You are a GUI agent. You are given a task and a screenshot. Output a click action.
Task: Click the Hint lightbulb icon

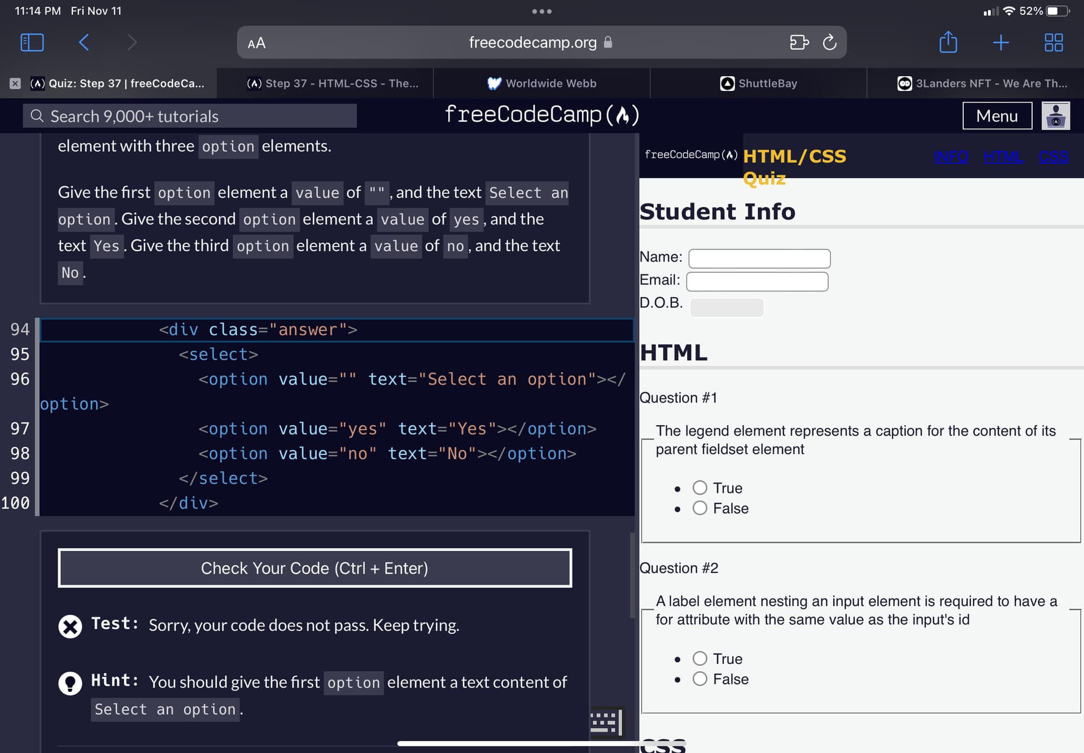[70, 683]
